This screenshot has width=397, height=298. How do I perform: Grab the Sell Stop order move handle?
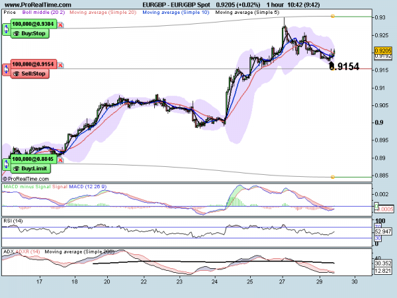[7, 70]
